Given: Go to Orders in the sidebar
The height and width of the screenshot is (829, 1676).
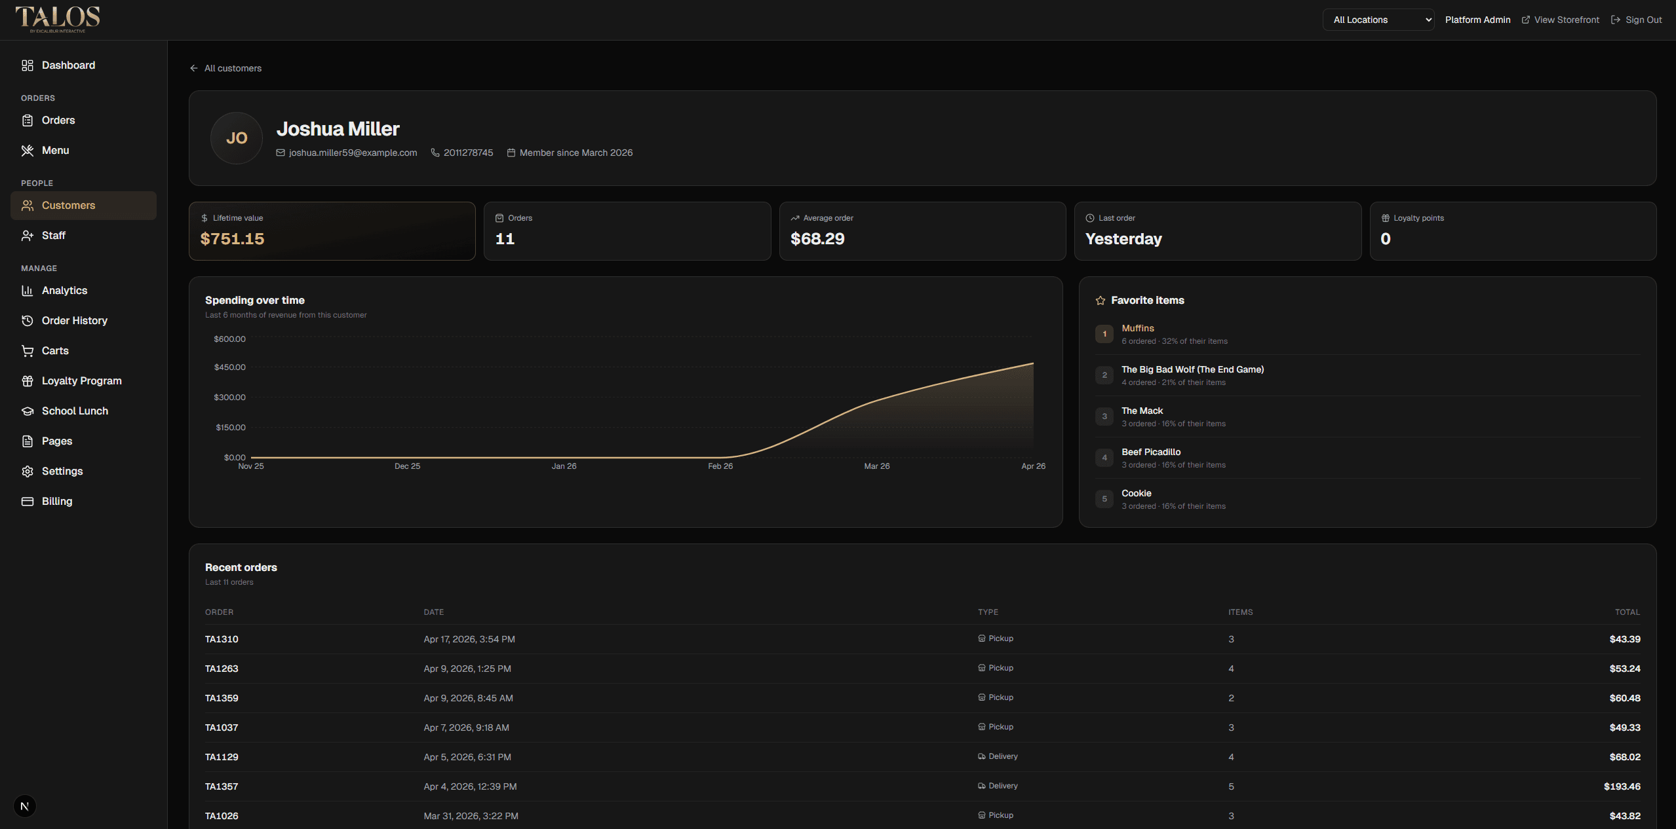Looking at the screenshot, I should 83,120.
